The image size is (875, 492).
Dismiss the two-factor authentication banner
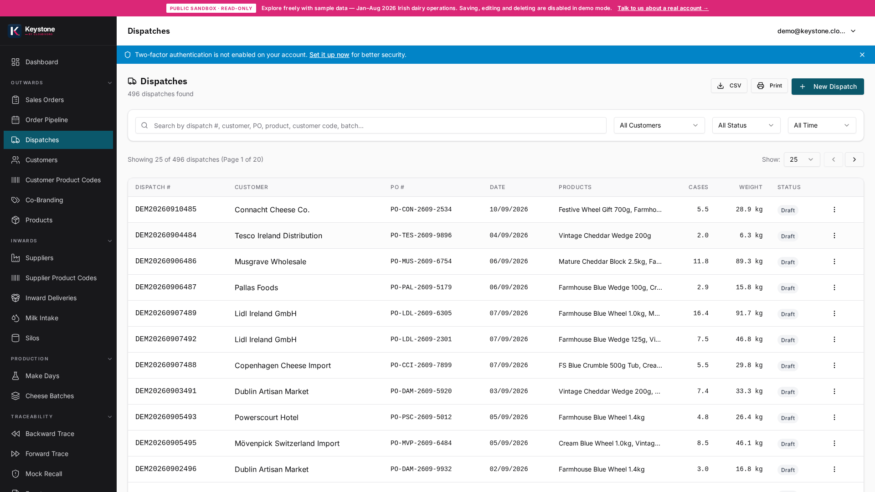862,55
